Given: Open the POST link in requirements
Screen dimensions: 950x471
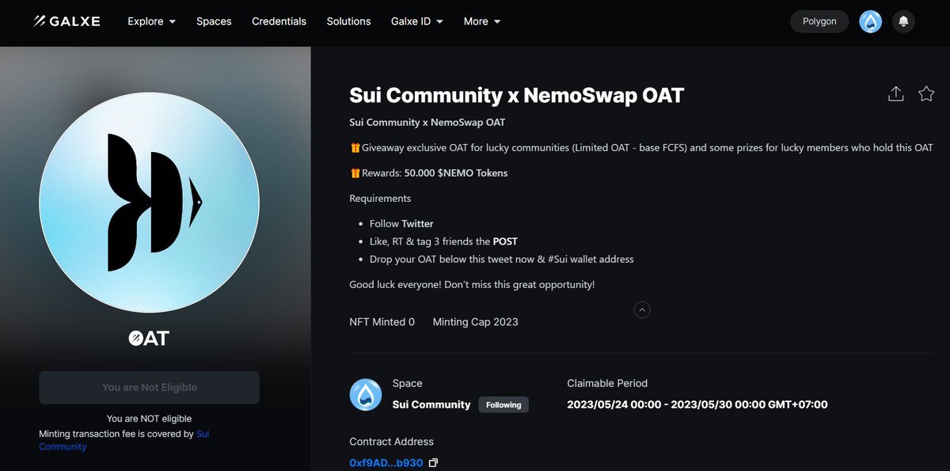Looking at the screenshot, I should 505,241.
